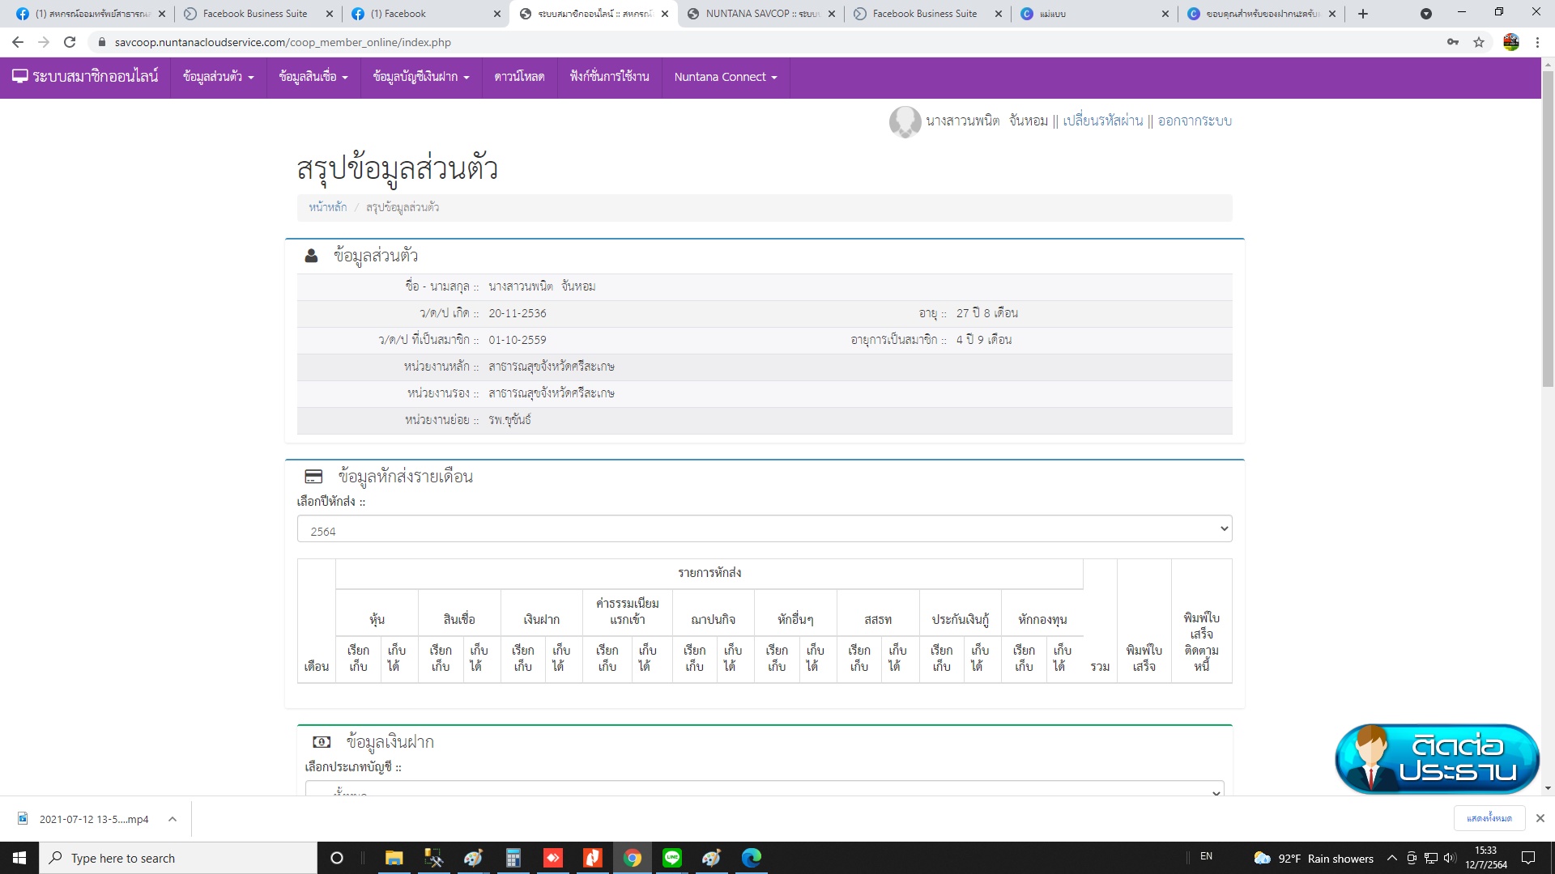This screenshot has width=1555, height=874.
Task: Switch to Google Chrome on the taskbar
Action: (633, 858)
